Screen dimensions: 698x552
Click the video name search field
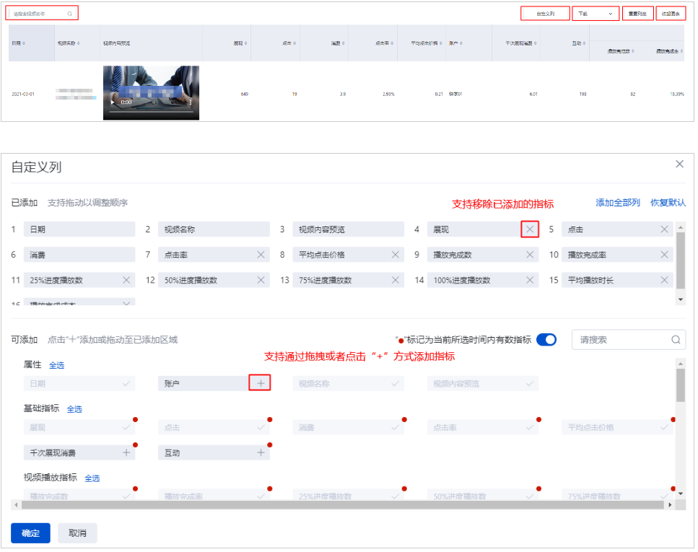click(40, 13)
